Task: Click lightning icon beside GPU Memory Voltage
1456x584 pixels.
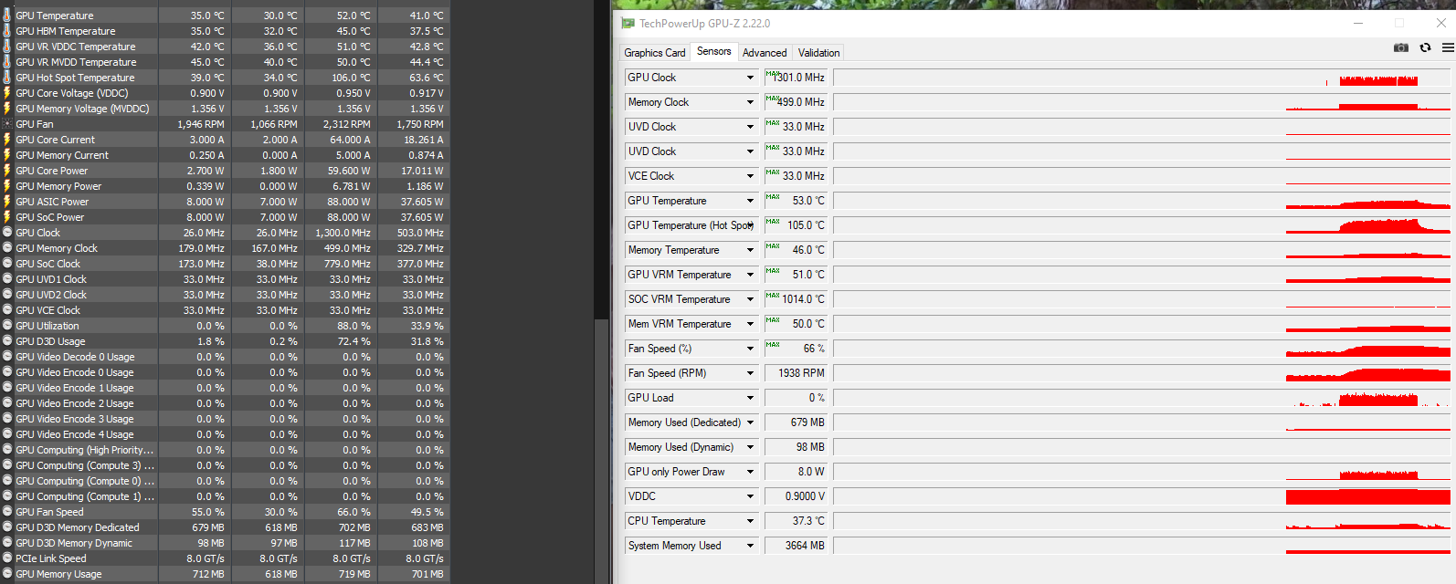Action: pyautogui.click(x=6, y=109)
